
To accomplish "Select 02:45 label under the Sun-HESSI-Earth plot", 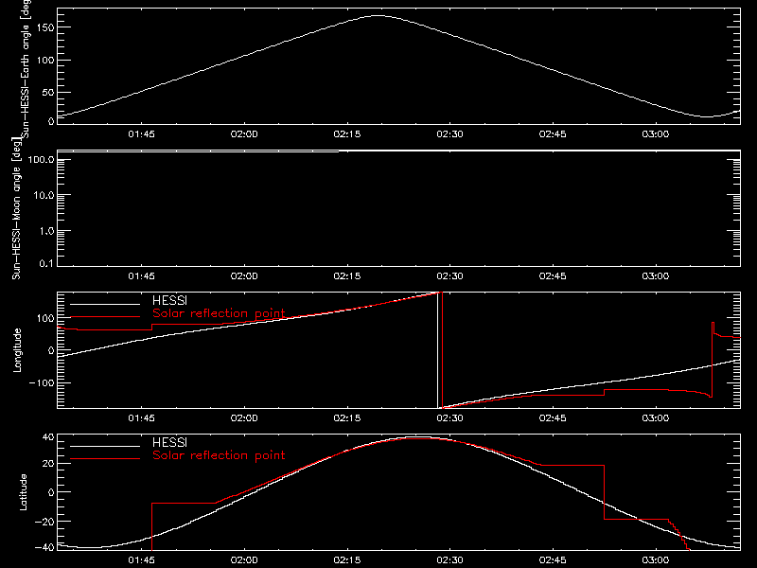I will [553, 134].
